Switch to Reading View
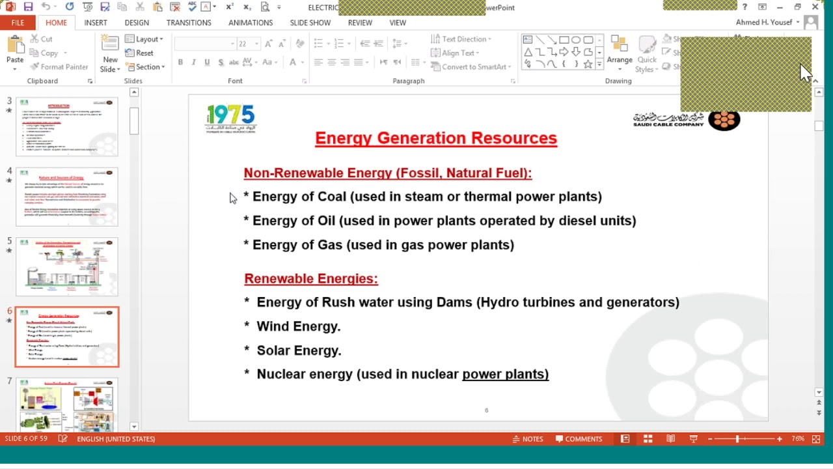833x469 pixels. (670, 439)
